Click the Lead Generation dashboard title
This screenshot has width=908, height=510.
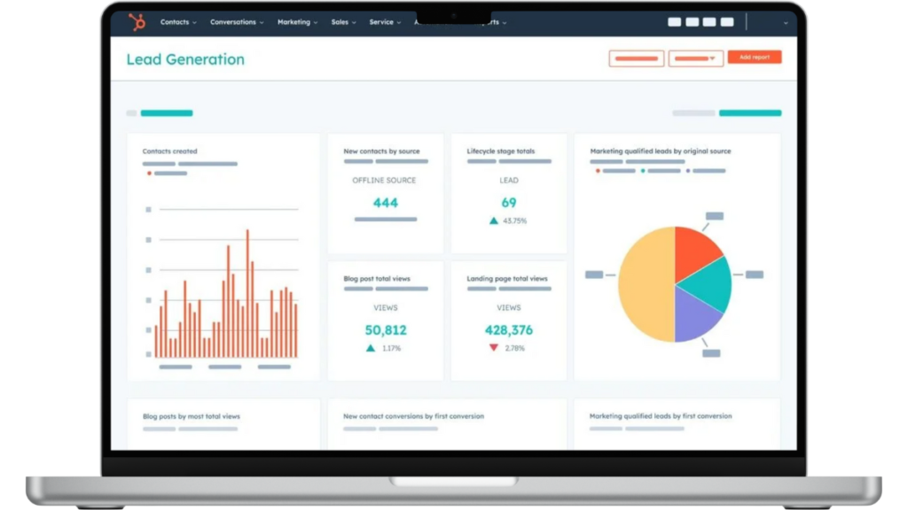click(185, 59)
